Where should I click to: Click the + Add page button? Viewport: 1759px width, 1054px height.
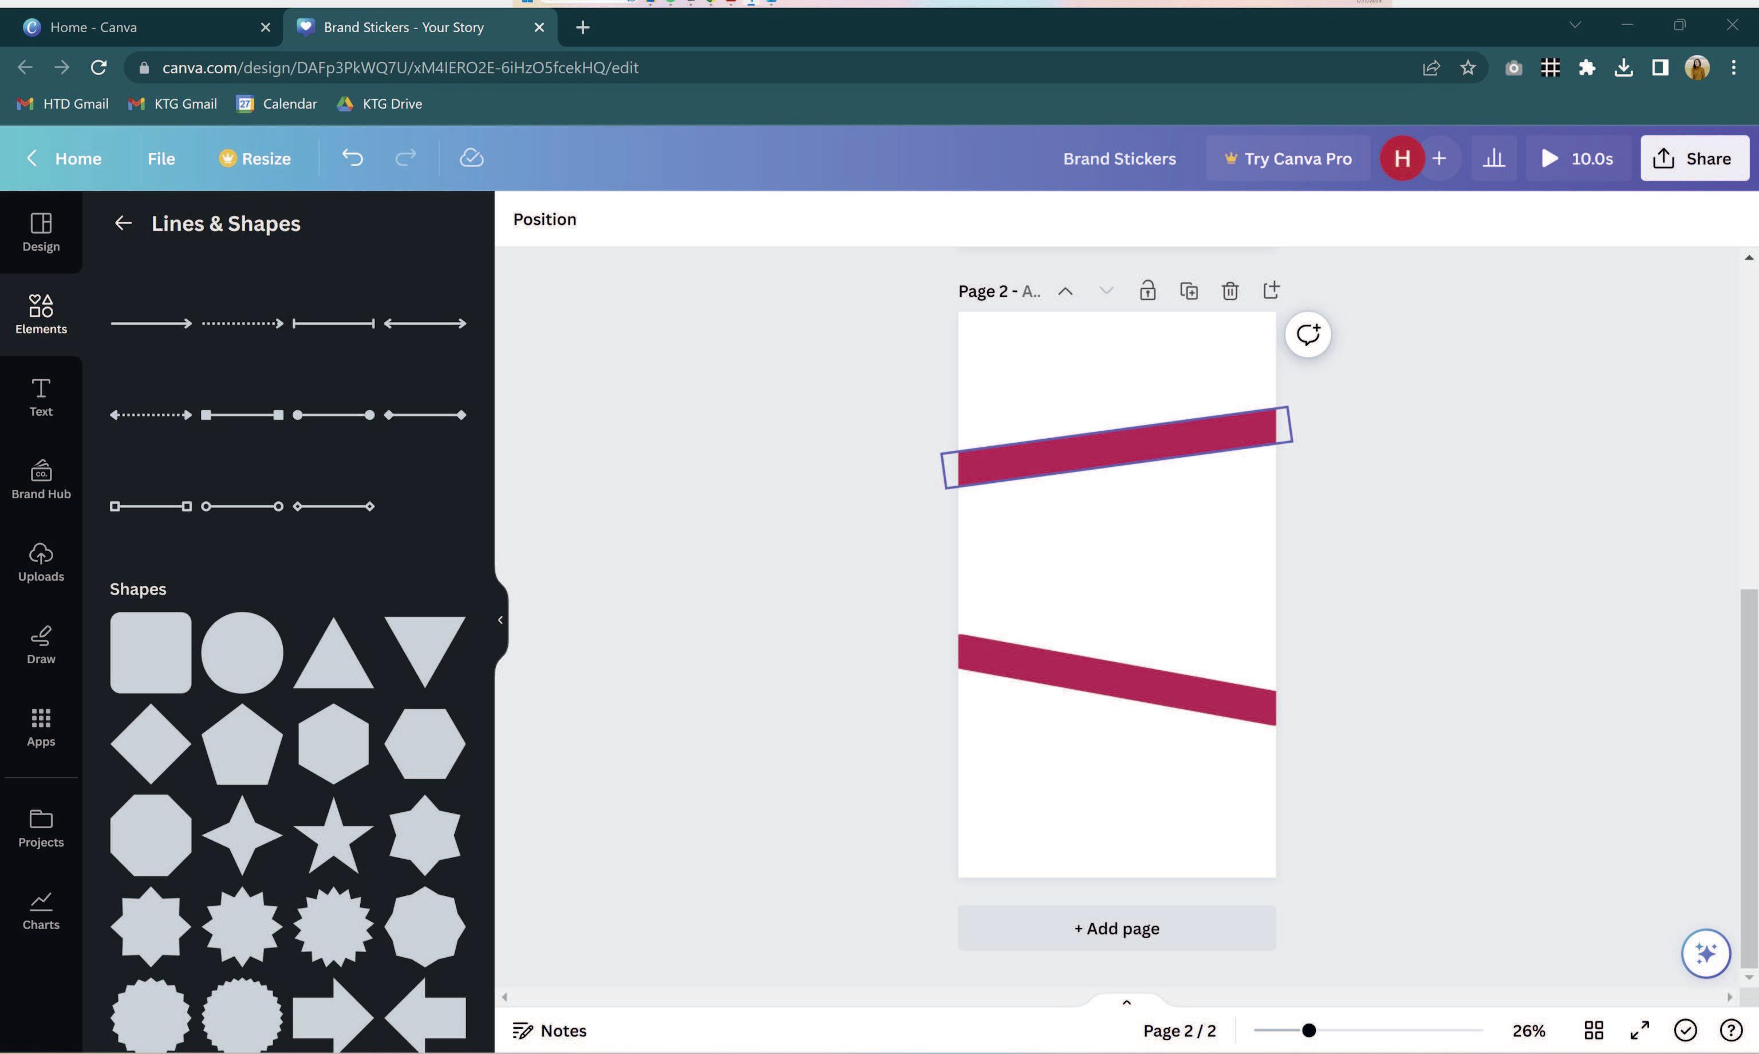(1116, 929)
